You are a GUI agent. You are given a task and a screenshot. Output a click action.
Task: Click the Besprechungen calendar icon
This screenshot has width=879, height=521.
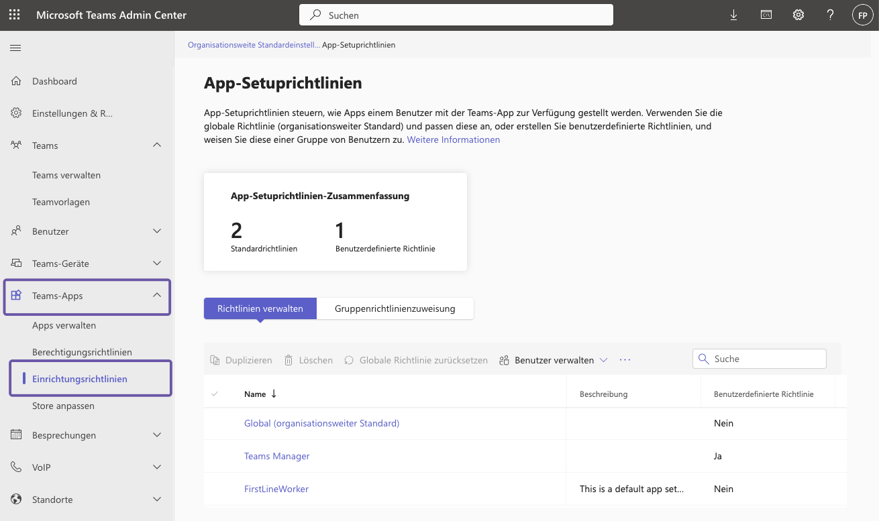tap(17, 435)
